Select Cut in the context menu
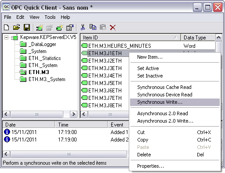The height and width of the screenshot is (173, 225). pyautogui.click(x=175, y=132)
